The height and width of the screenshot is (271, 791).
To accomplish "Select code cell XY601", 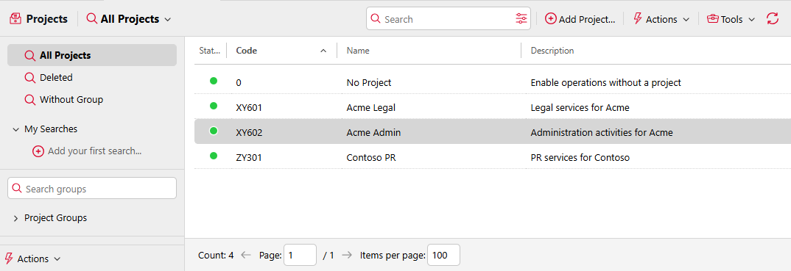I will (x=249, y=108).
